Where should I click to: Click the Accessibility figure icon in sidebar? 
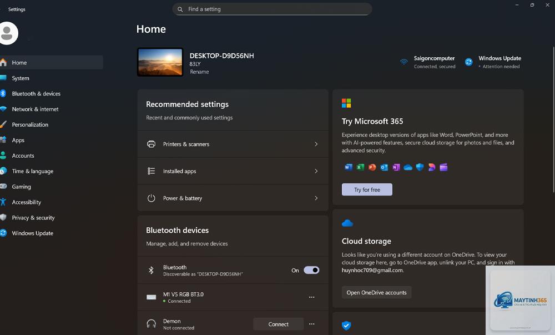pos(3,202)
